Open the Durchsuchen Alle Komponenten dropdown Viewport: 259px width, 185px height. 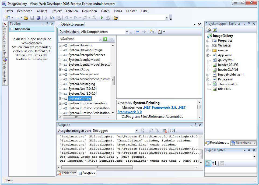[x=127, y=32]
